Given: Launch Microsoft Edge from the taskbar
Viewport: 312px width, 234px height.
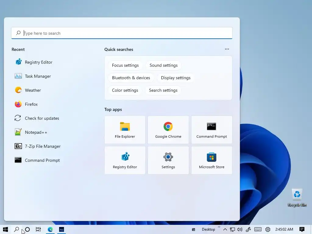Looking at the screenshot, I should [x=50, y=229].
